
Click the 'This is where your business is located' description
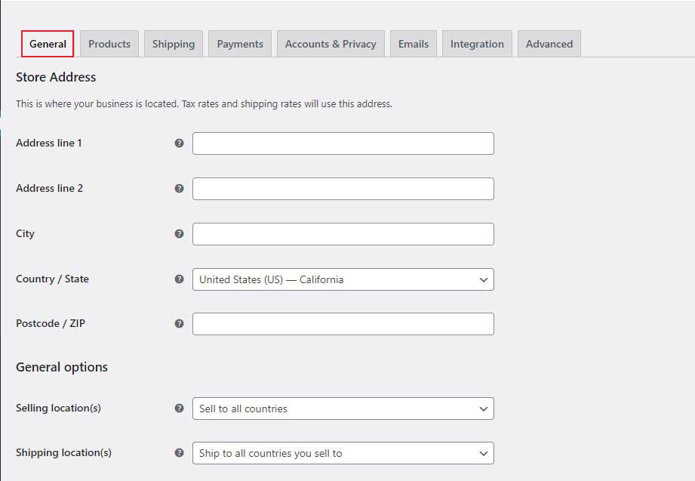204,104
